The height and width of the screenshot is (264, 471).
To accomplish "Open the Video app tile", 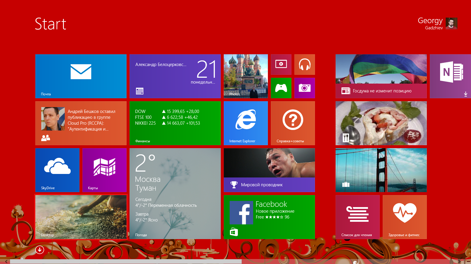I will (281, 65).
